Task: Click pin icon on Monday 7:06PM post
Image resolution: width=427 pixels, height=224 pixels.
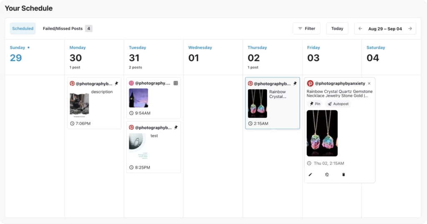Action: pyautogui.click(x=117, y=83)
